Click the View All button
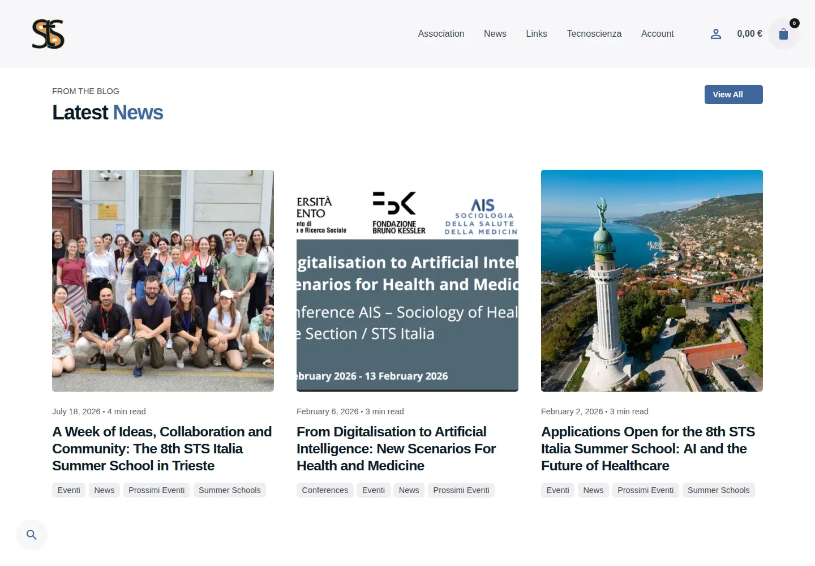 point(733,95)
